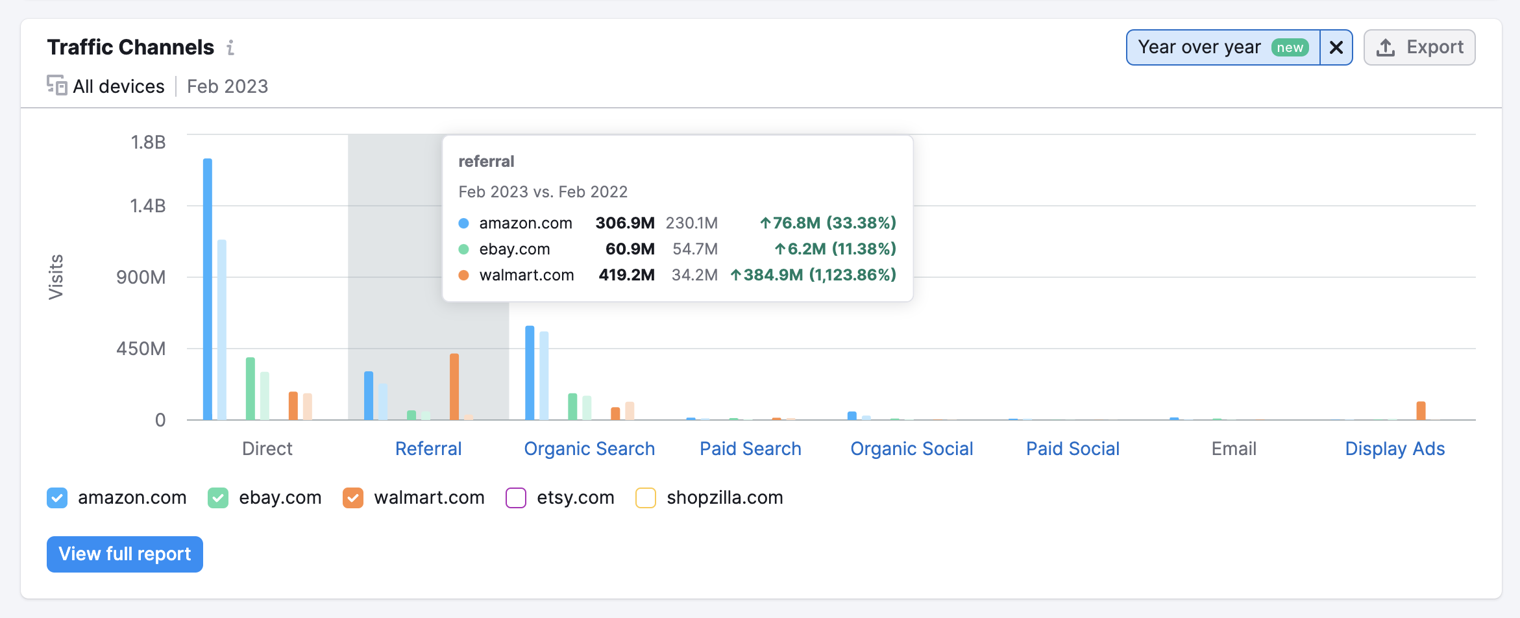The image size is (1520, 618).
Task: Click the orange Display Ads bar
Action: [1421, 410]
